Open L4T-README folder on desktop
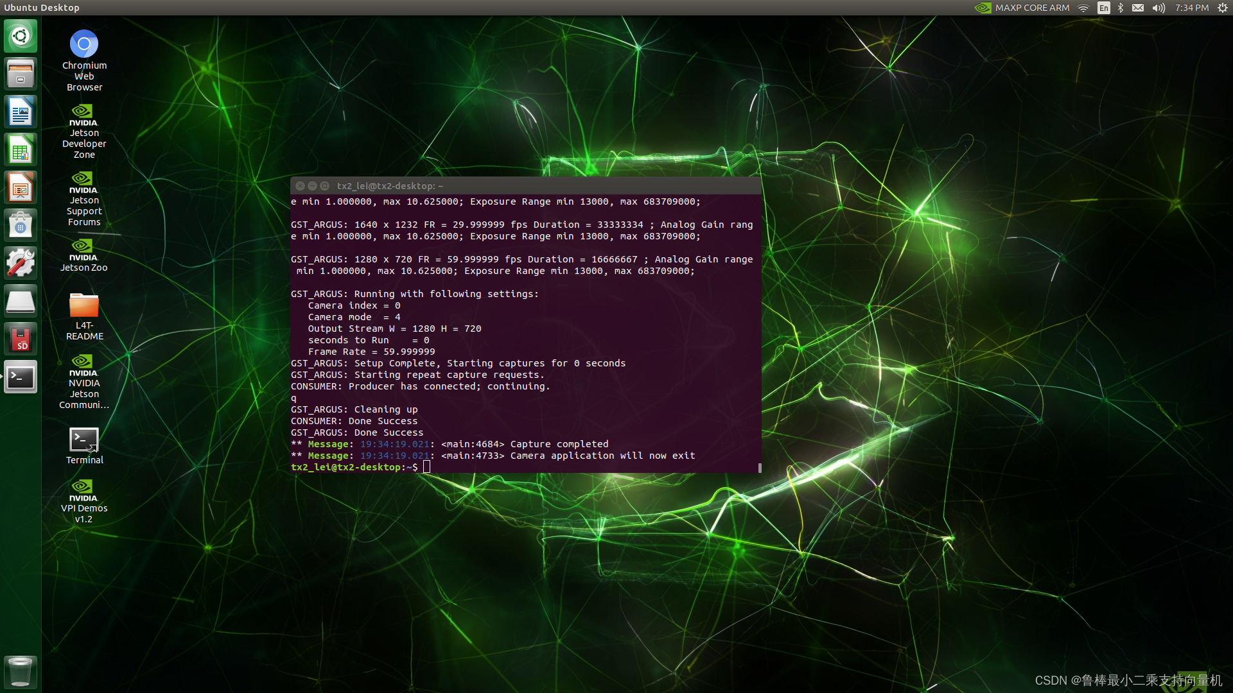 [x=84, y=316]
